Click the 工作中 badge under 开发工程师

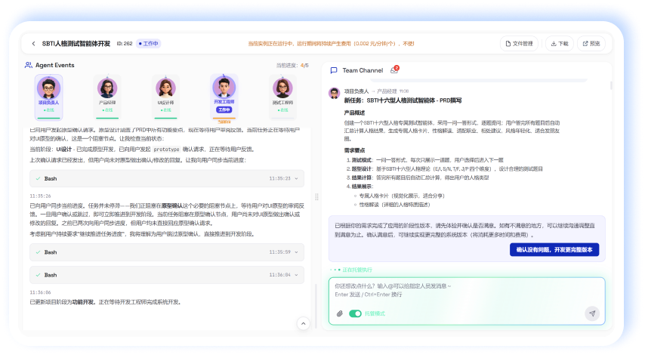click(224, 110)
